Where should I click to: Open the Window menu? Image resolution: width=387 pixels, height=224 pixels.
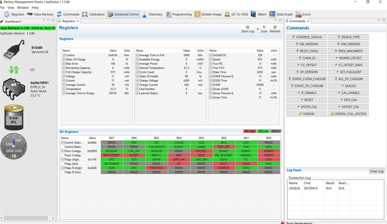point(23,8)
